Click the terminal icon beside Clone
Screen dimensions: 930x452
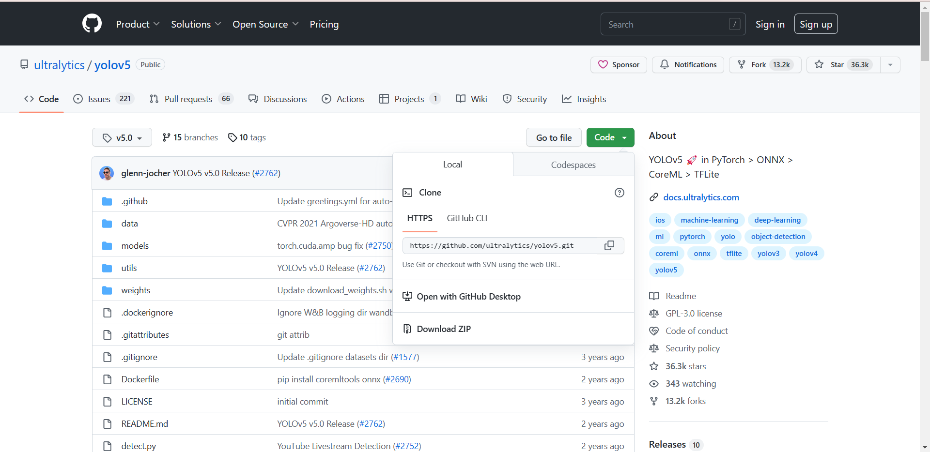[x=407, y=193]
